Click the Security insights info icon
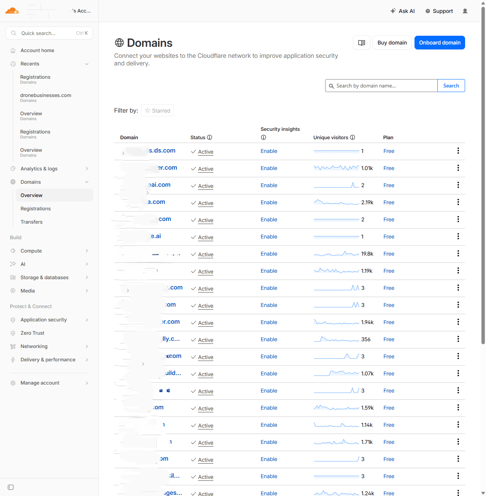This screenshot has width=486, height=496. coord(263,137)
